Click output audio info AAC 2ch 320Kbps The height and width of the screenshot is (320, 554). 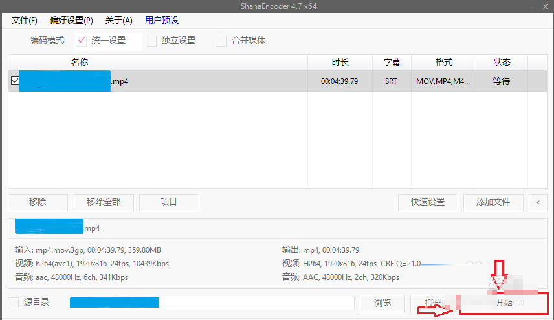pos(340,277)
